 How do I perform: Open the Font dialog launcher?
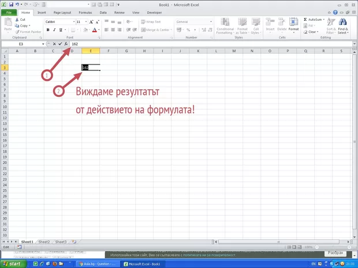tap(99, 37)
